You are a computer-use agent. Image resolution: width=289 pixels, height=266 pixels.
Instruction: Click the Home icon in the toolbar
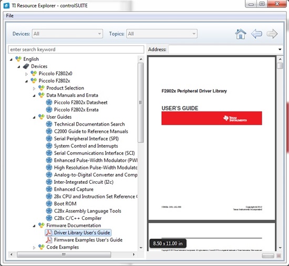[241, 34]
